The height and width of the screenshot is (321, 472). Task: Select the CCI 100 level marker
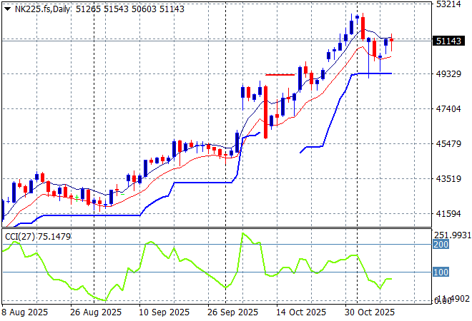click(x=439, y=272)
